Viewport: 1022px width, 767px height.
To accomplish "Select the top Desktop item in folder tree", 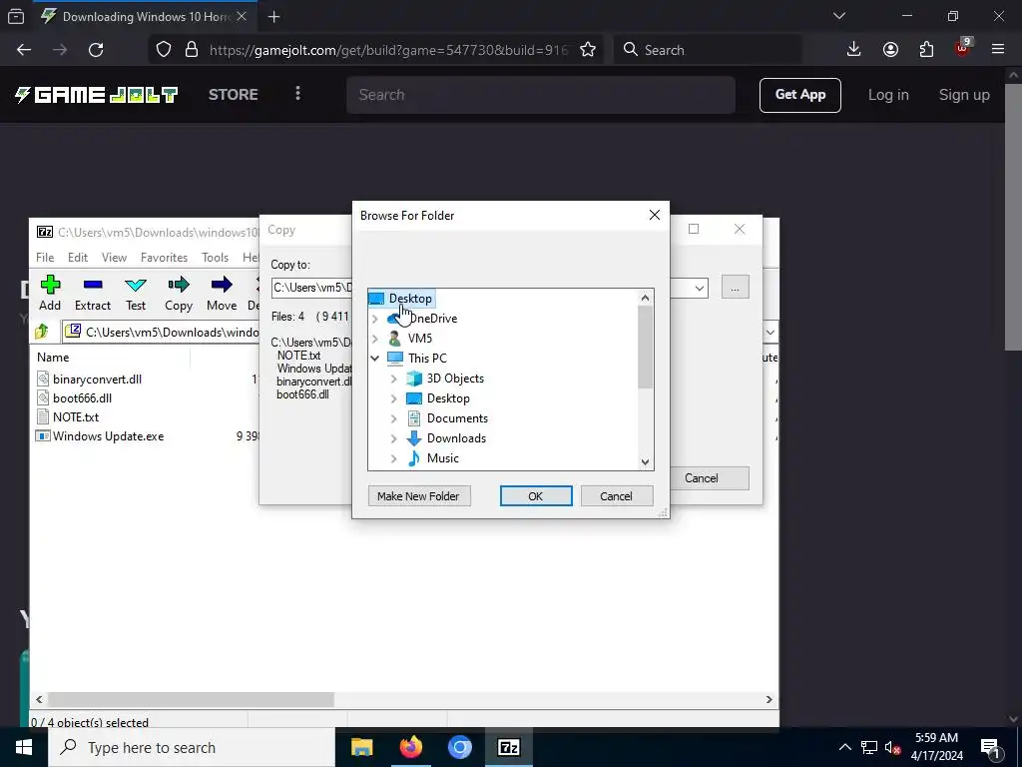I will tap(410, 298).
